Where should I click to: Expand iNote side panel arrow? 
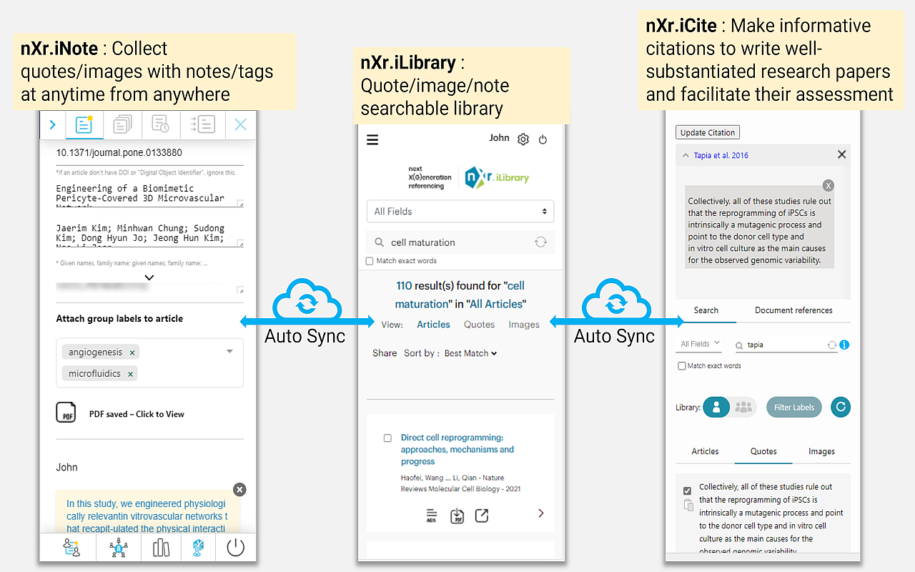click(52, 125)
